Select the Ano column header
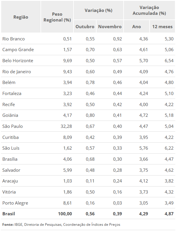 coord(136,26)
